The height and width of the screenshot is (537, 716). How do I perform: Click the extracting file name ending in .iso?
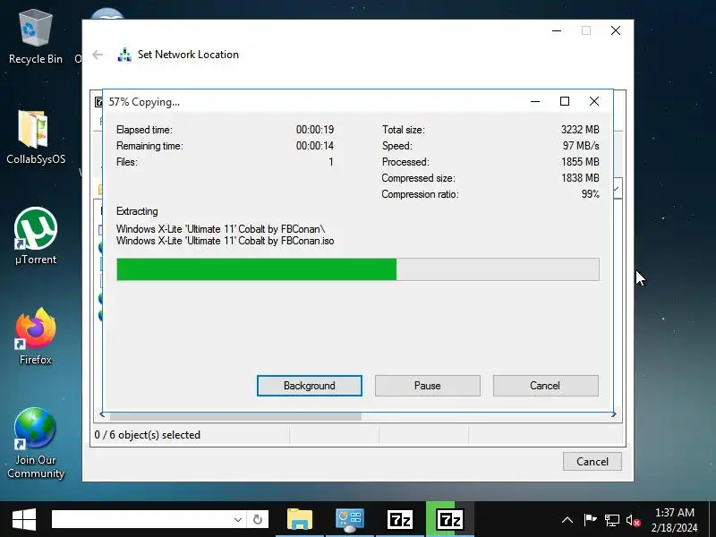point(226,241)
